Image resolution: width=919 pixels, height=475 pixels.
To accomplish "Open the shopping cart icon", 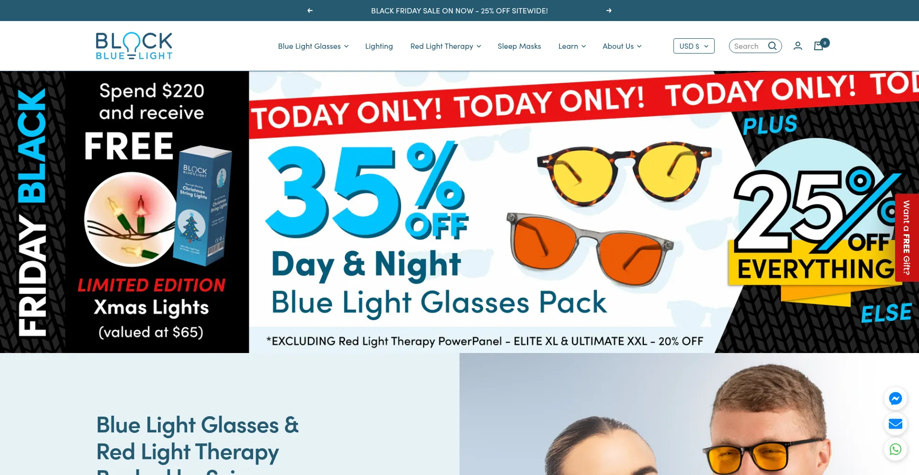I will 819,46.
